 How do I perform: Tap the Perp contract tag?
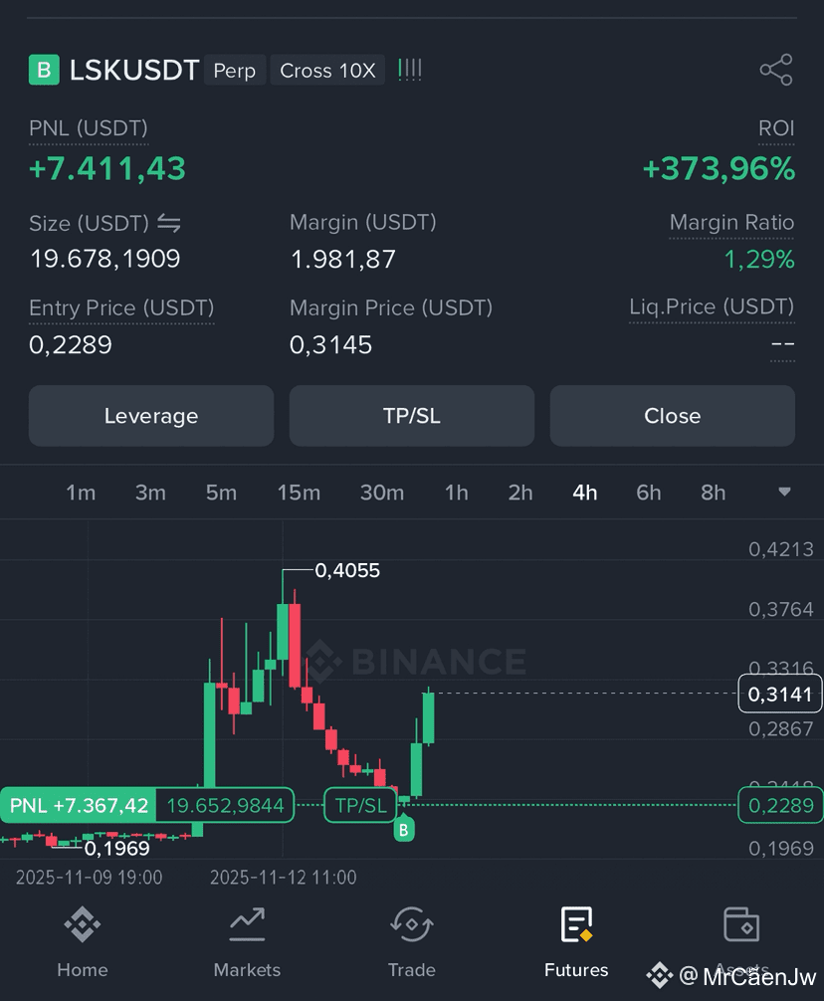click(234, 71)
